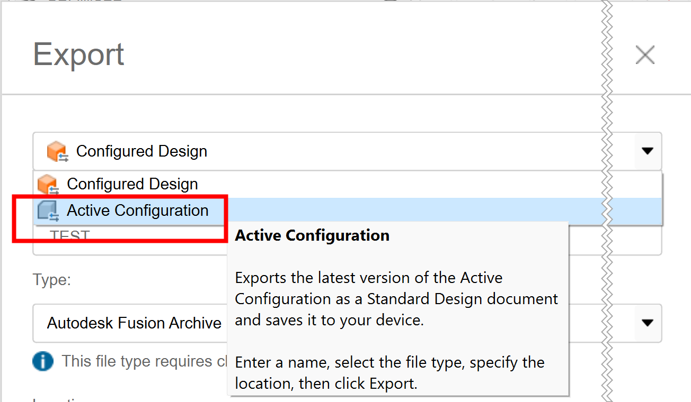The height and width of the screenshot is (402, 691).
Task: Select the Configured Design option in the open list
Action: tap(348, 184)
